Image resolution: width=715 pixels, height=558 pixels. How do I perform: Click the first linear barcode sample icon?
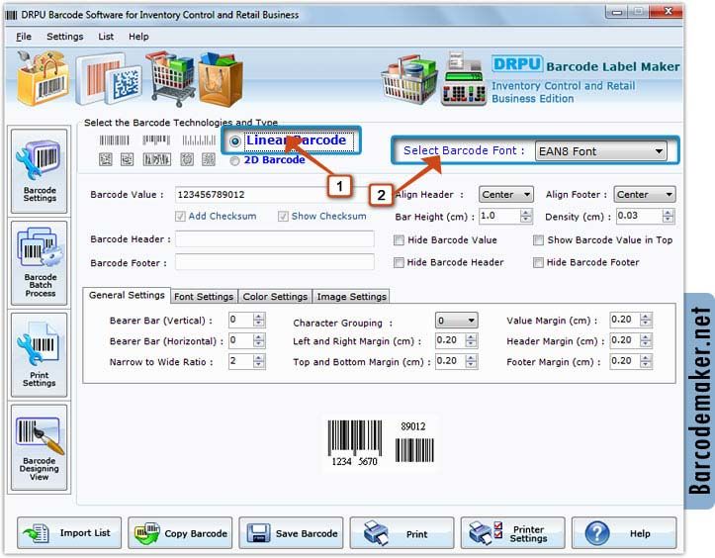115,140
